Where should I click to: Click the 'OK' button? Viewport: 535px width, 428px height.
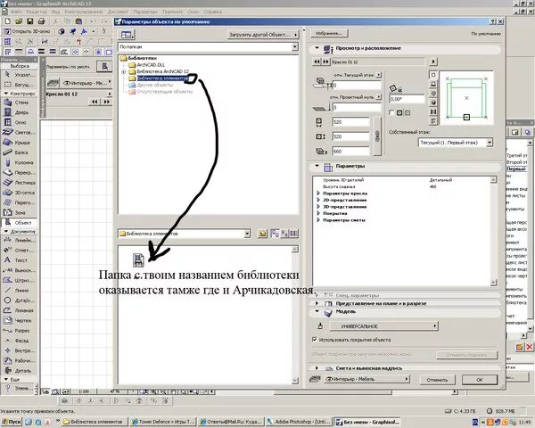click(480, 380)
